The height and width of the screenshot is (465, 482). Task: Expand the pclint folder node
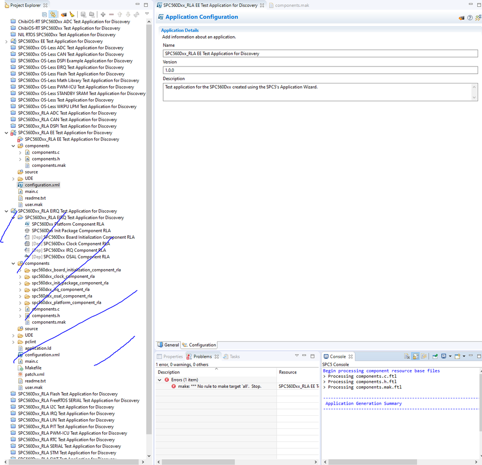tap(13, 342)
